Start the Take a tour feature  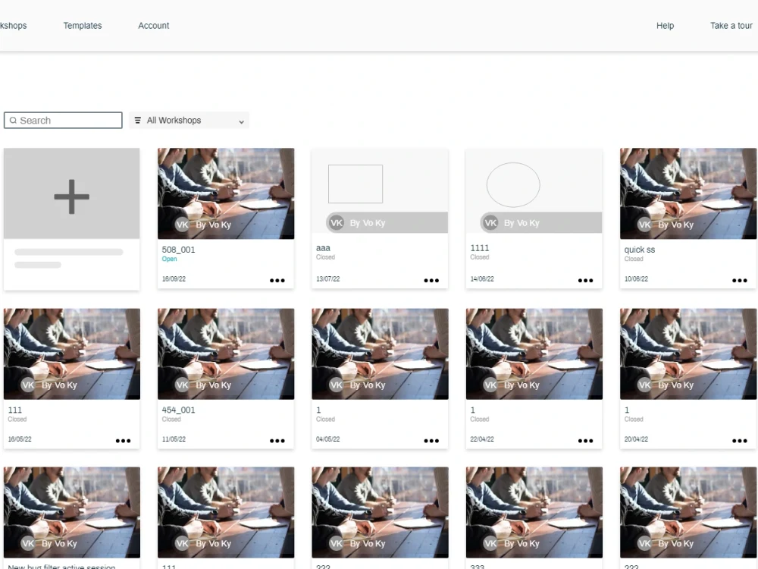tap(730, 25)
